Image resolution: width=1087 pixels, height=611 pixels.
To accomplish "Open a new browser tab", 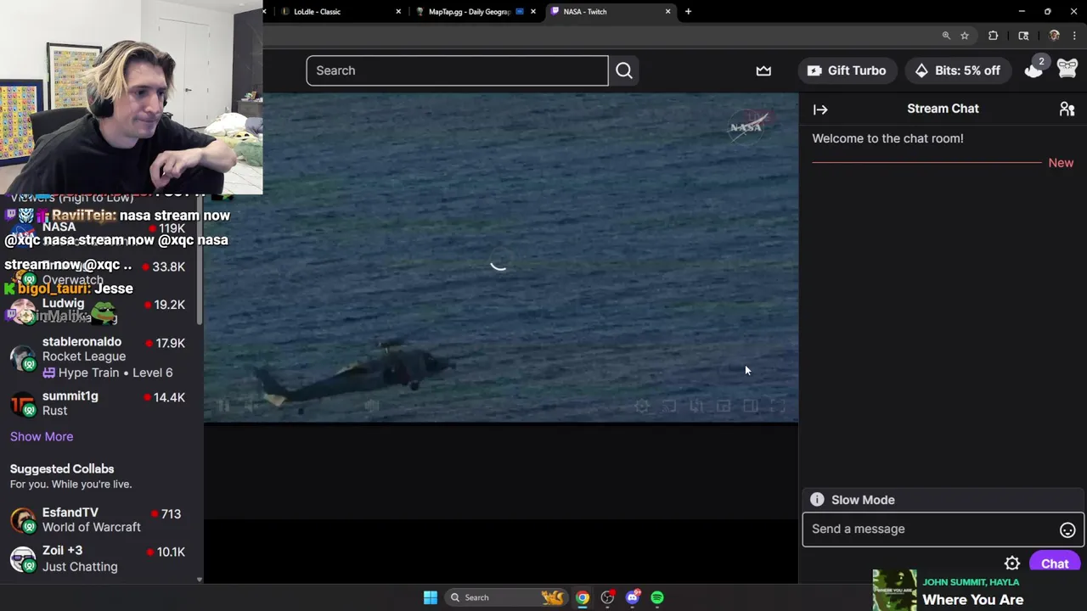I will (688, 12).
